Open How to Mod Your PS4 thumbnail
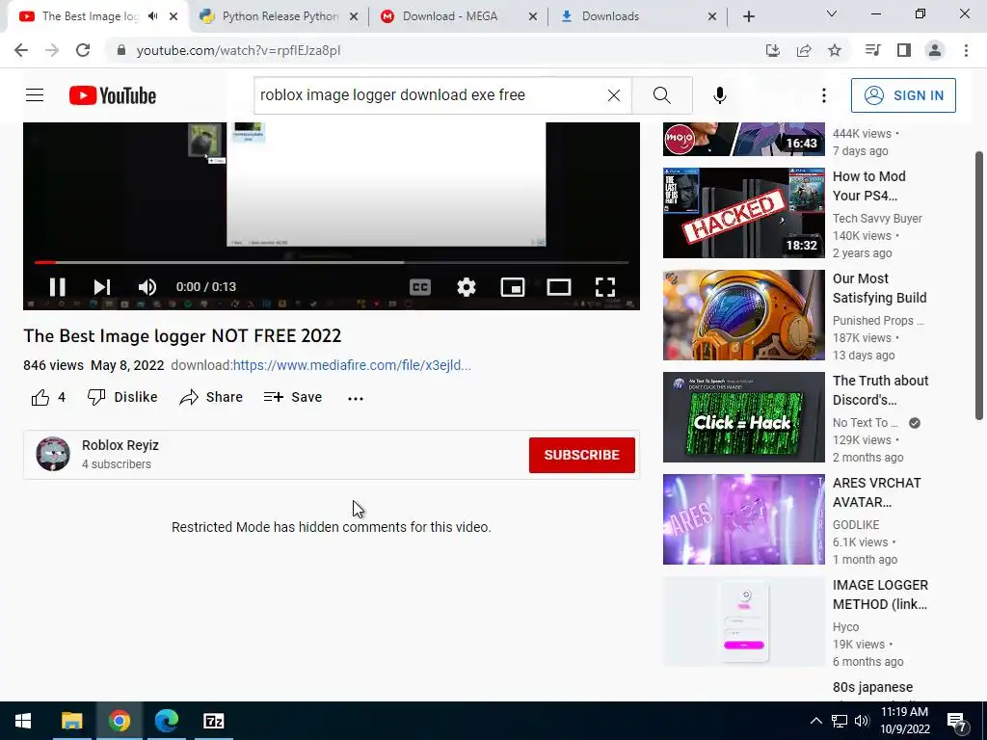Image resolution: width=987 pixels, height=740 pixels. 743,213
